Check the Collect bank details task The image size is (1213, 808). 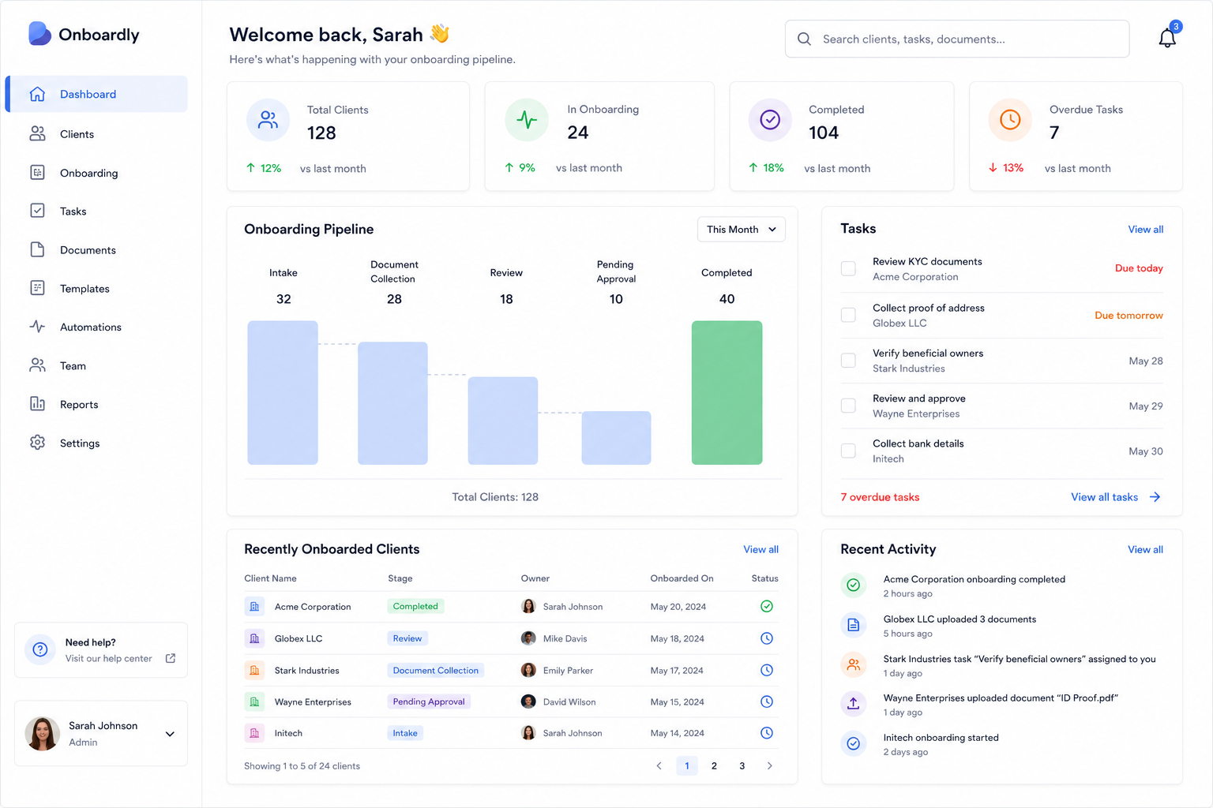(x=848, y=451)
